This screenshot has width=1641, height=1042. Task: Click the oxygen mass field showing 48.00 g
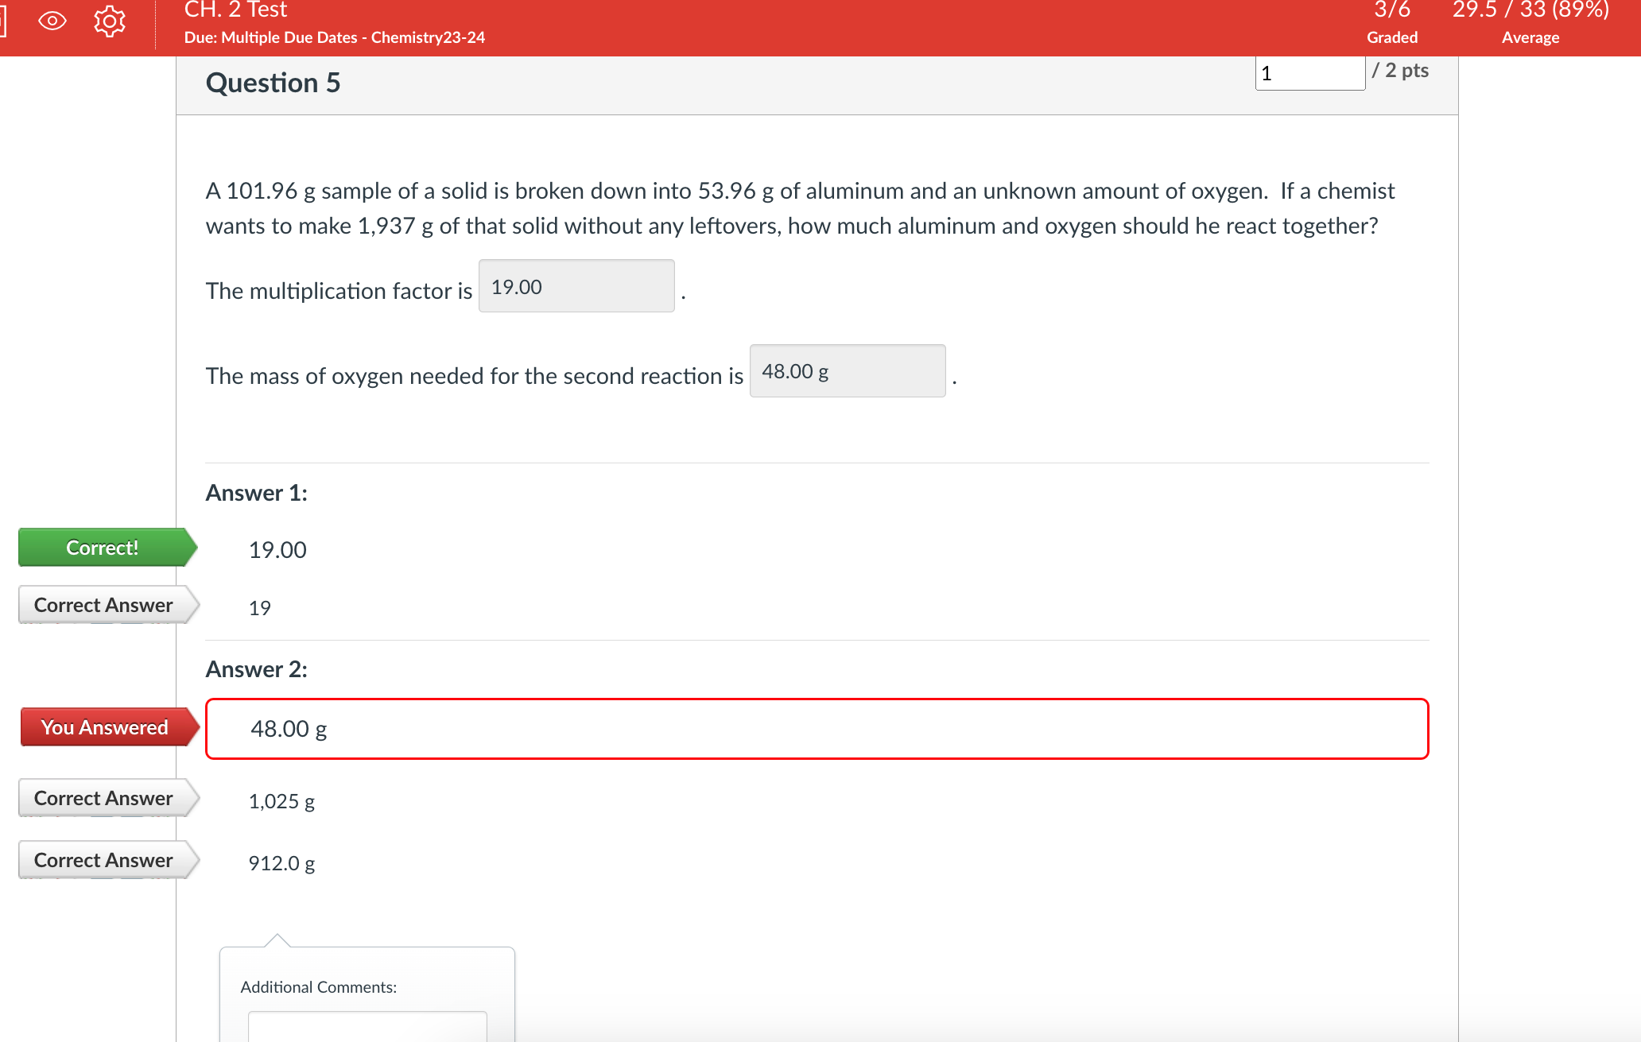(847, 371)
